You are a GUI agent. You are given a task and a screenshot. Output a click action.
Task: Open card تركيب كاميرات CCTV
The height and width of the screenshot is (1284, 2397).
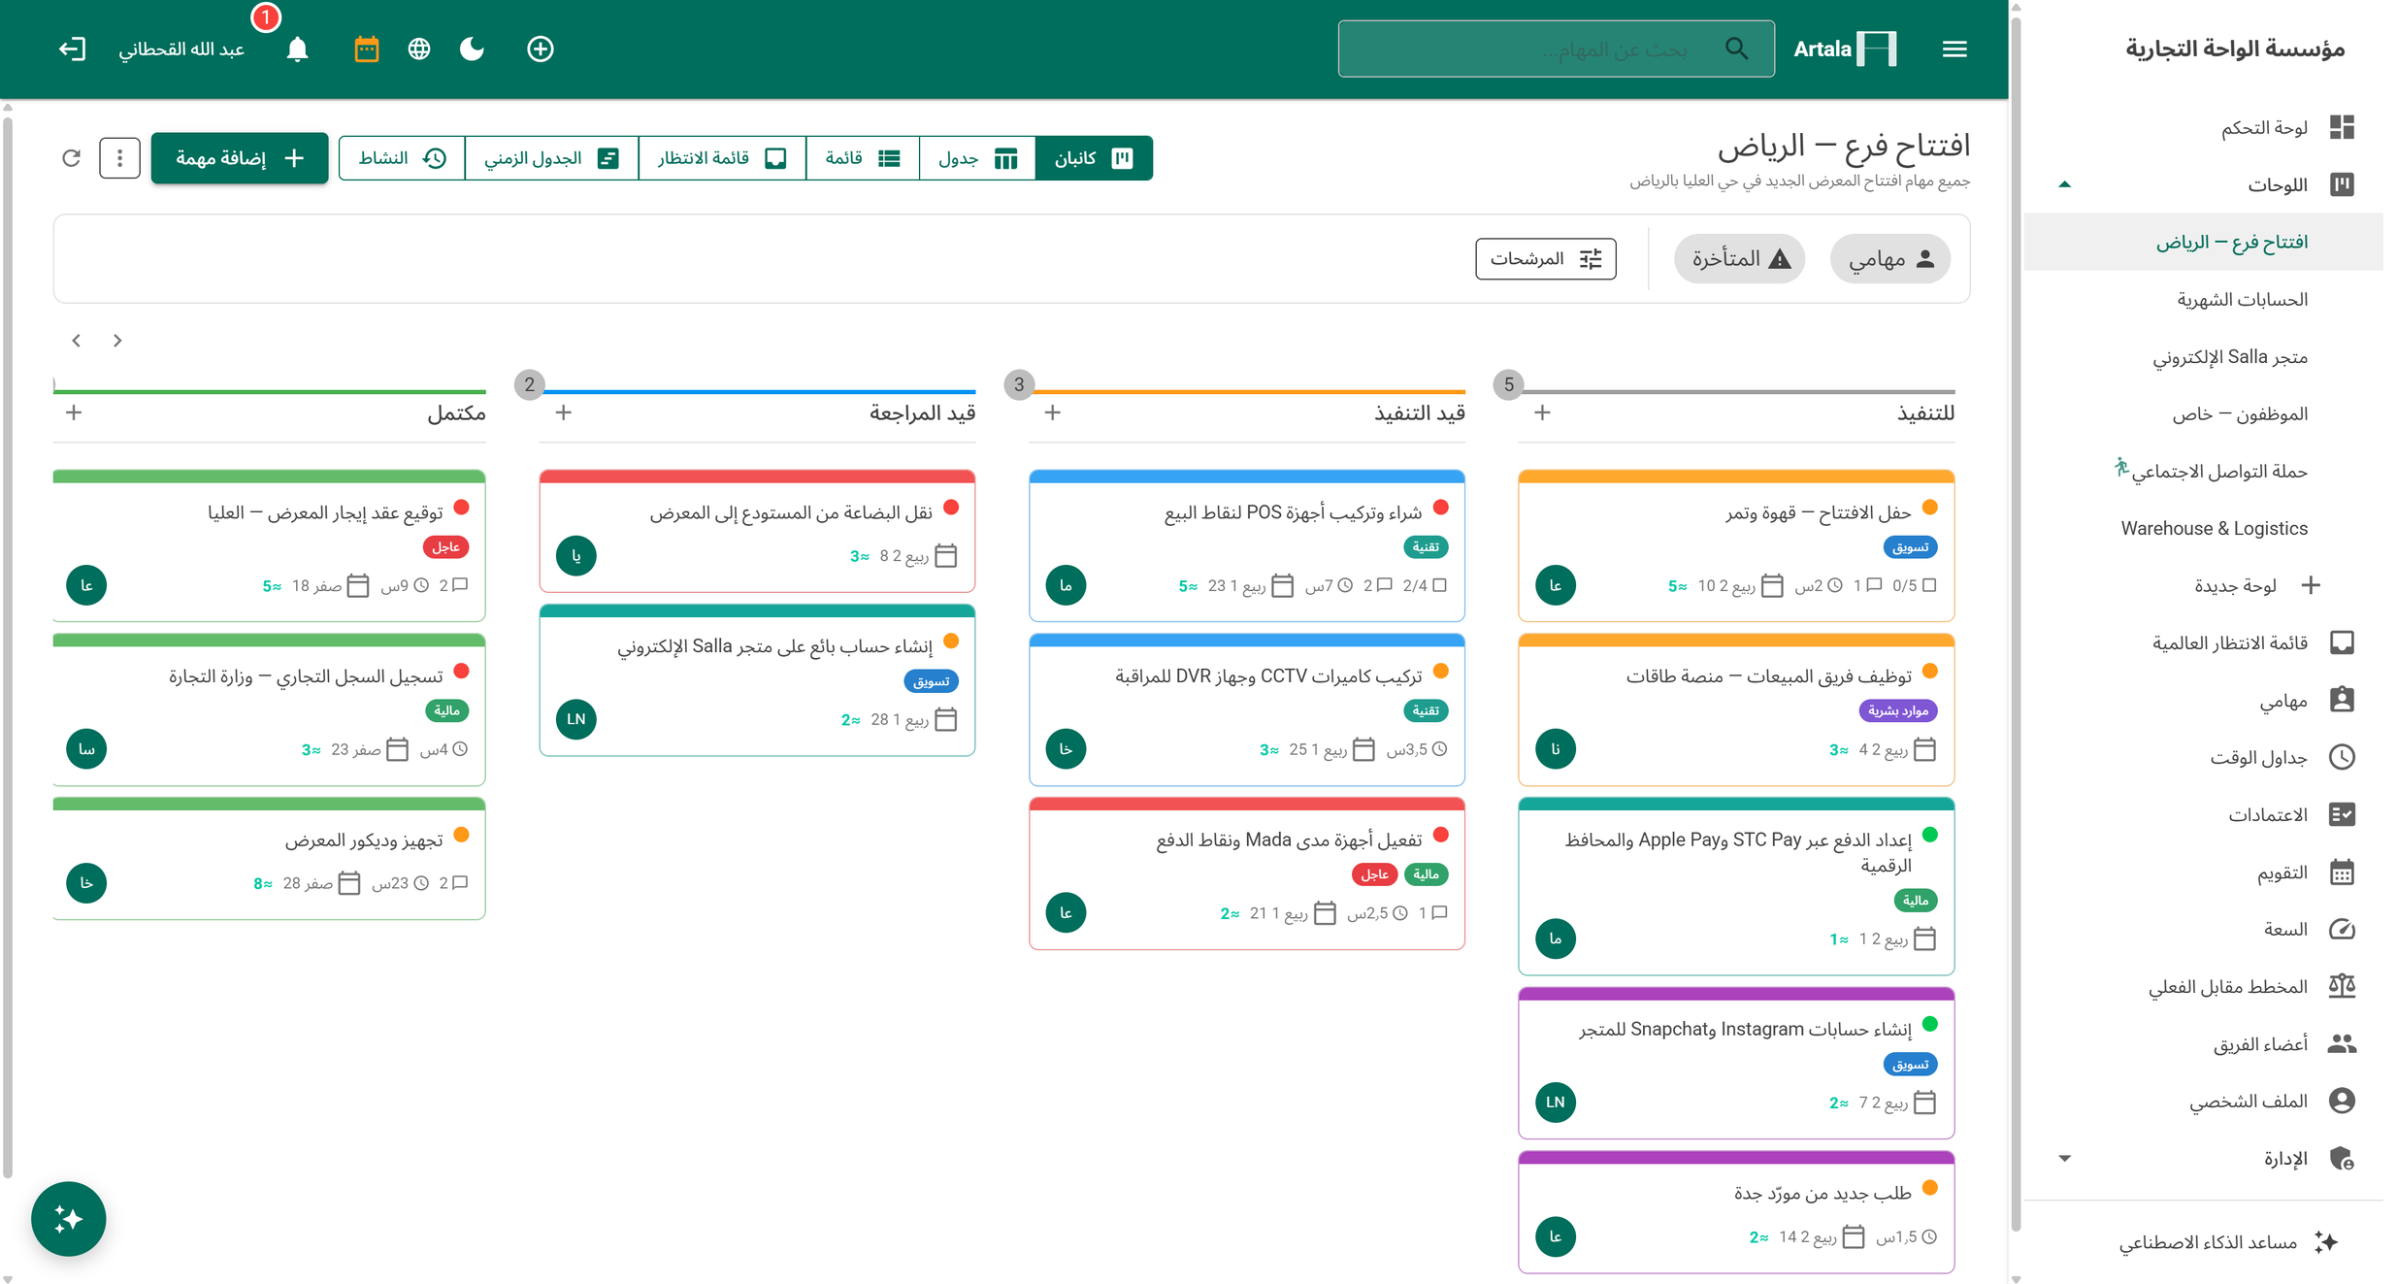(x=1246, y=709)
